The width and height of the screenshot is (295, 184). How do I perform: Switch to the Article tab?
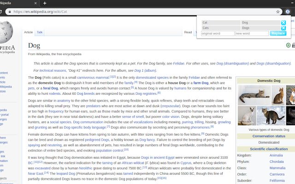29,32
